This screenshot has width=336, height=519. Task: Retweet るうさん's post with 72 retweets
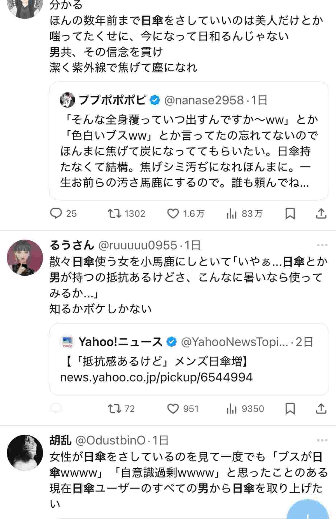coord(115,409)
